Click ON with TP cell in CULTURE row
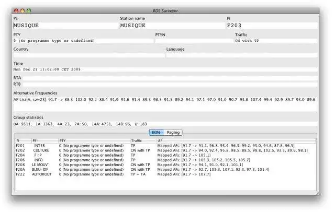 (140, 150)
